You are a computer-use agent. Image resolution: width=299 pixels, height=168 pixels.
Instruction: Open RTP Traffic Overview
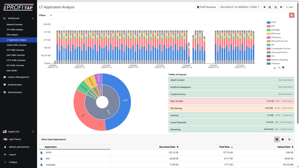pos(15,65)
